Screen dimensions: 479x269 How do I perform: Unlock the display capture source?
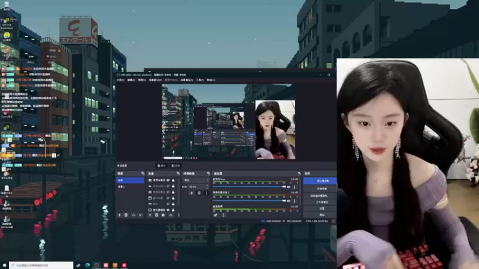point(173,210)
